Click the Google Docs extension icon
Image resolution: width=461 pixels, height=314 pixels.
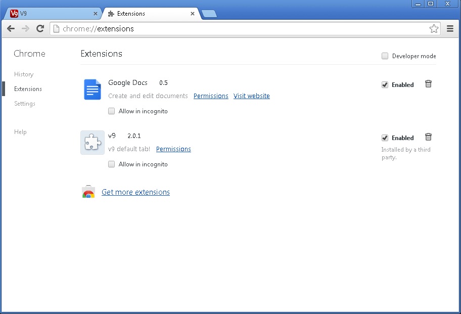point(92,89)
